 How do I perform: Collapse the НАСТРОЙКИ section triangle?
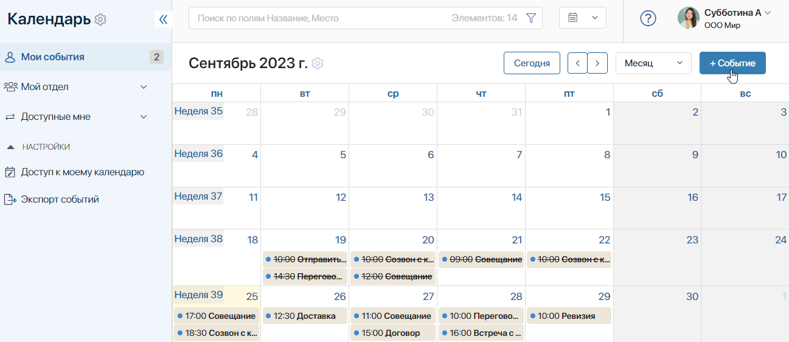tap(10, 147)
